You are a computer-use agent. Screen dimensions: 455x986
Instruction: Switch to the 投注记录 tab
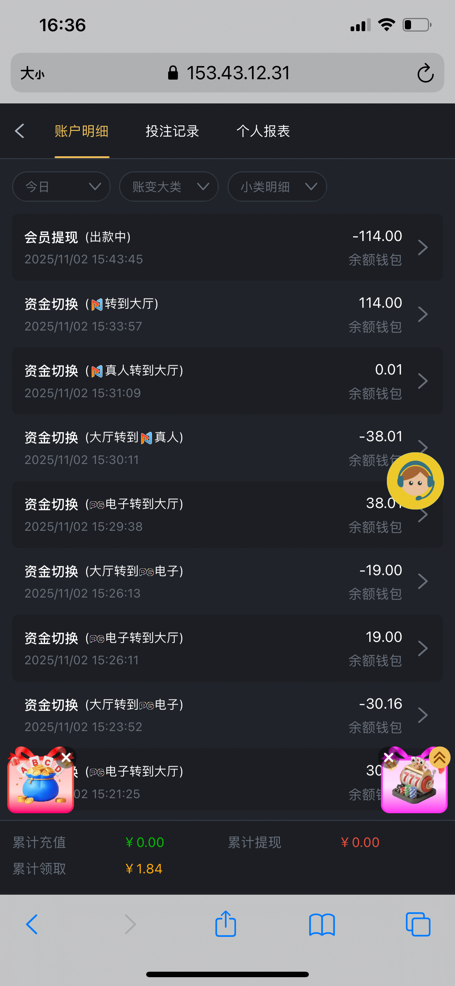(172, 131)
